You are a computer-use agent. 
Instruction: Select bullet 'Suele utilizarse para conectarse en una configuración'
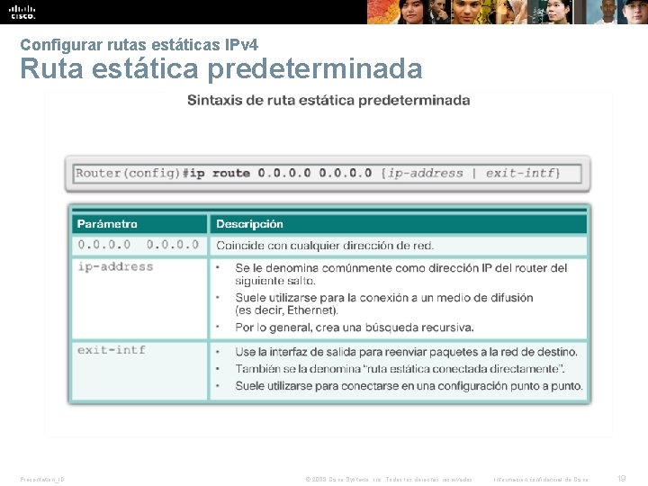tap(409, 386)
